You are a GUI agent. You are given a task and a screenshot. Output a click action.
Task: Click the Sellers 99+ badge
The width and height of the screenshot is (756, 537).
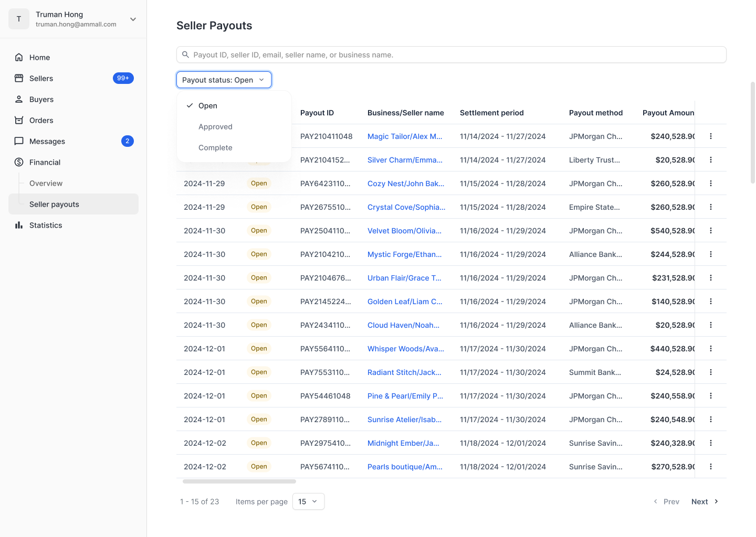coord(123,78)
